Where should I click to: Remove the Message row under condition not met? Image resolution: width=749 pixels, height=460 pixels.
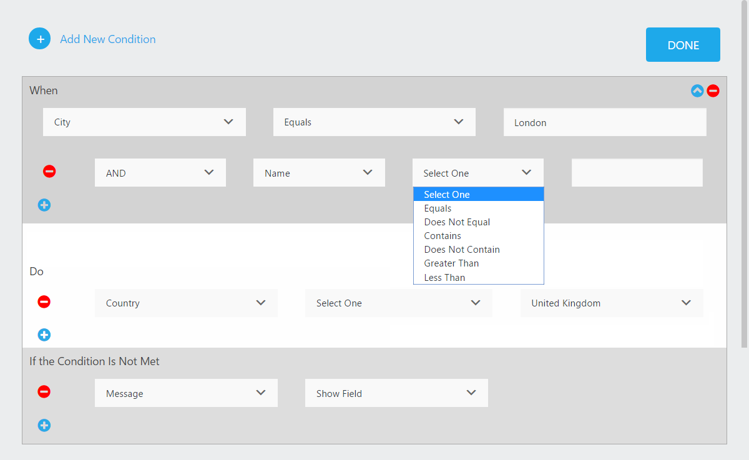point(44,392)
